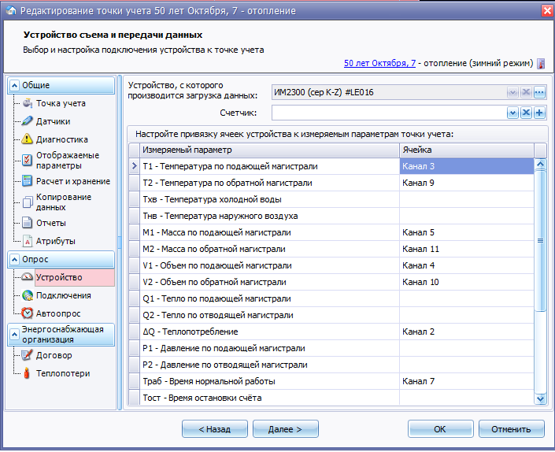This screenshot has height=452, width=555.
Task: Open the Точка учета item icon
Action: (x=27, y=103)
